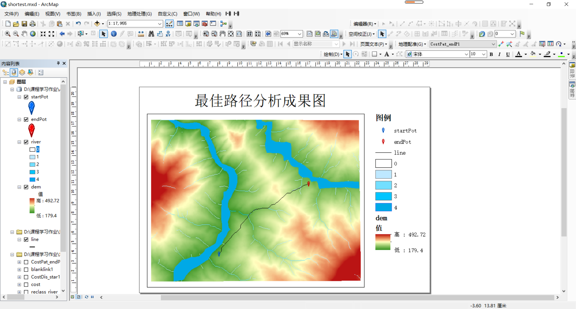Click the Save icon on the standard toolbar
The image size is (576, 309).
pos(24,23)
